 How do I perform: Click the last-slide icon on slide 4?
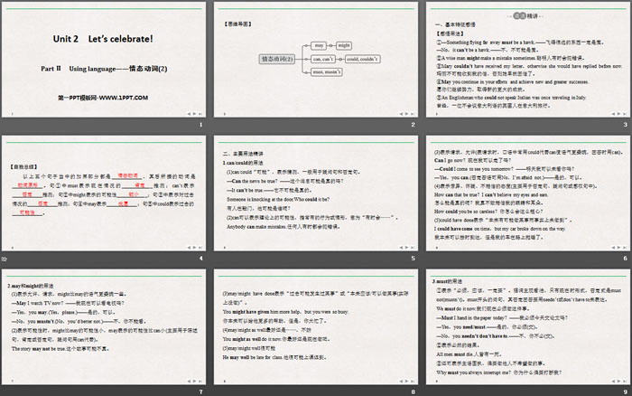coord(200,248)
